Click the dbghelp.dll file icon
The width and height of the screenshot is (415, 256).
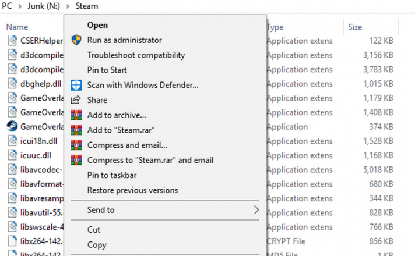point(12,83)
